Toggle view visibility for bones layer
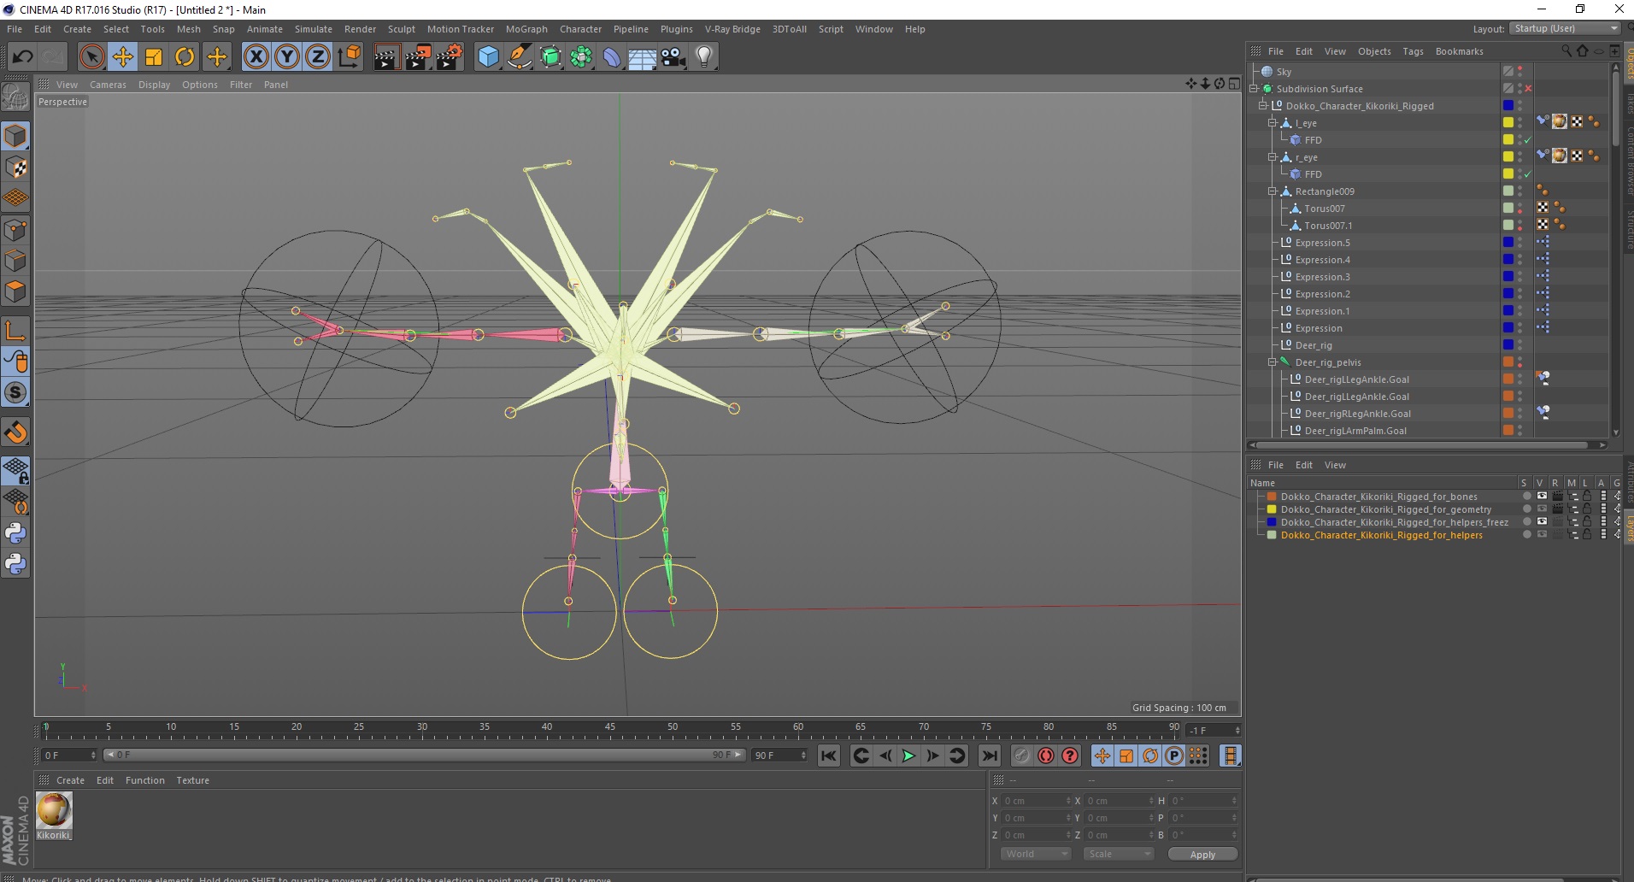The width and height of the screenshot is (1634, 882). [x=1542, y=497]
